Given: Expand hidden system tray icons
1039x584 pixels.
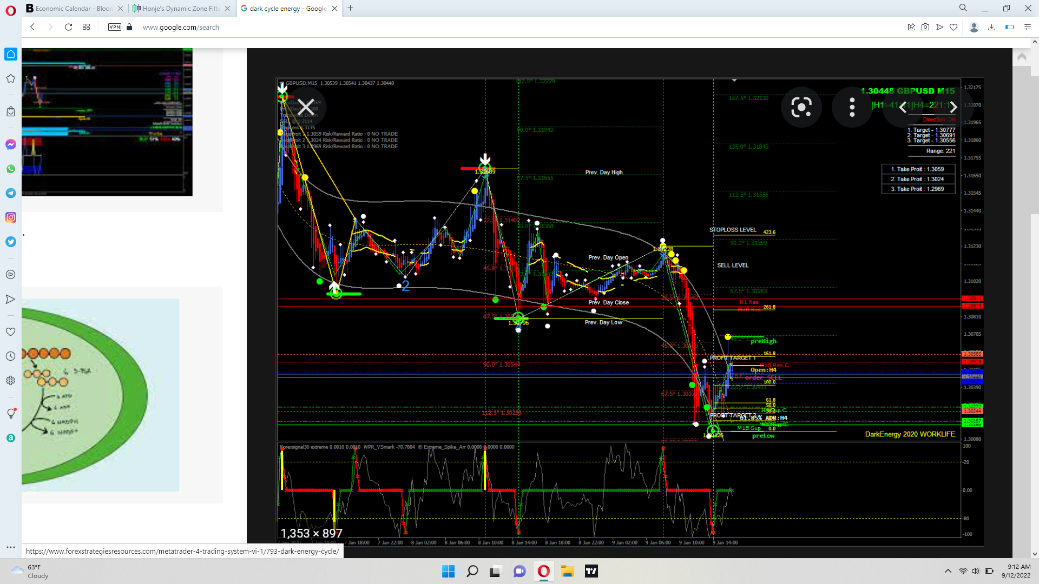Looking at the screenshot, I should tap(948, 571).
